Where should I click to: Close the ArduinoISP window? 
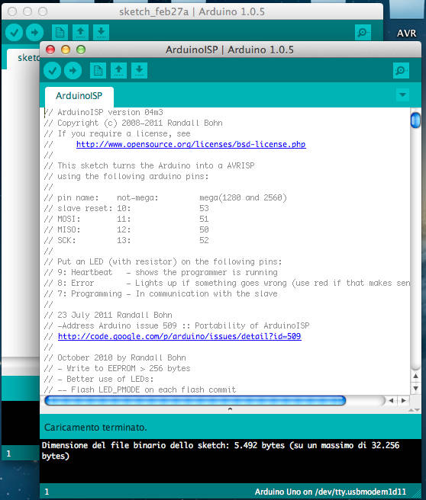click(50, 50)
